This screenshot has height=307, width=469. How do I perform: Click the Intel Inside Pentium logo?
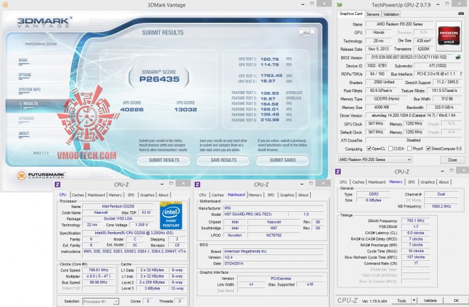pyautogui.click(x=171, y=216)
